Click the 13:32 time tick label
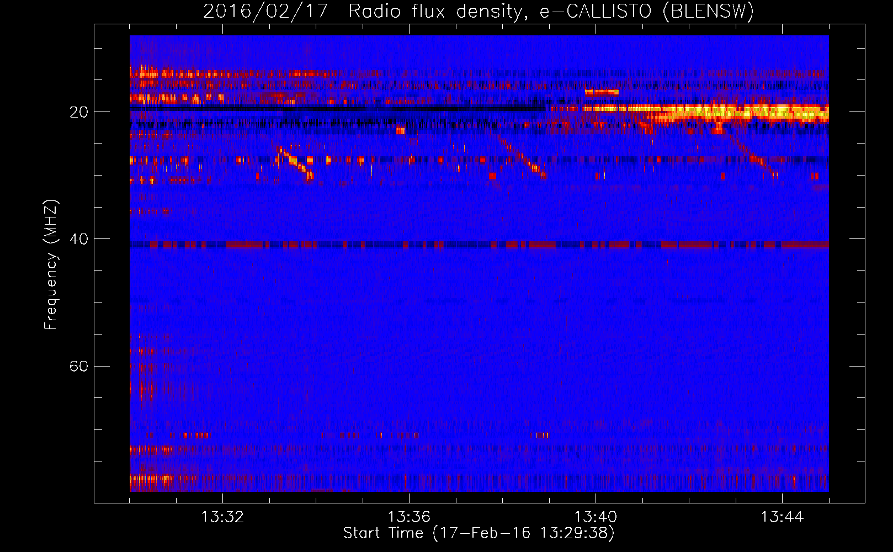The height and width of the screenshot is (552, 893). tap(222, 517)
